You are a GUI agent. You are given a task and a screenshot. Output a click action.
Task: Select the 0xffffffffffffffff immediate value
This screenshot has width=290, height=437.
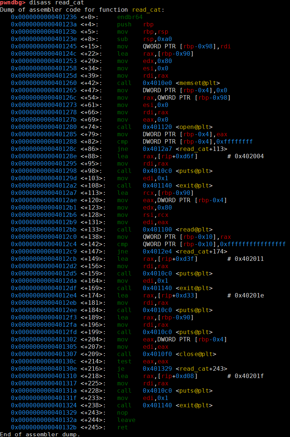click(x=253, y=244)
